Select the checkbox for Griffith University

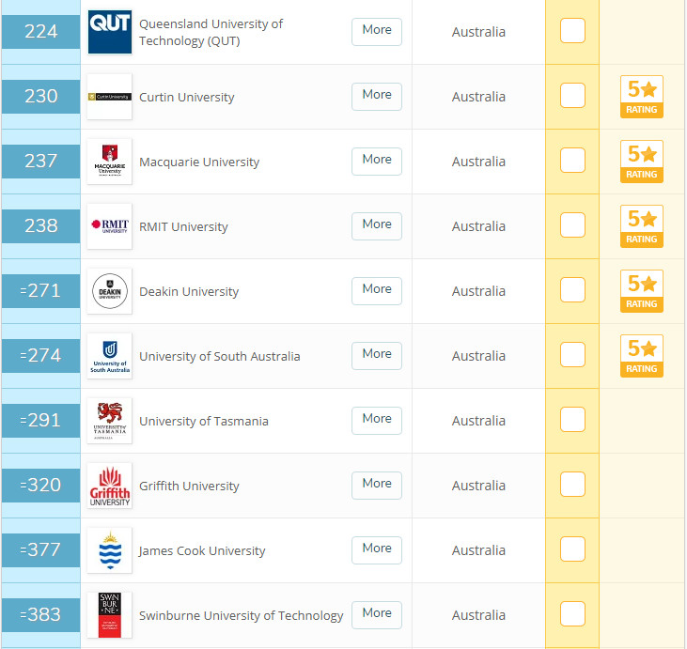(572, 485)
